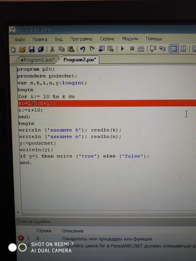The image size is (196, 261).
Task: Click the horizontal scrollbar left arrow
Action: (18, 212)
